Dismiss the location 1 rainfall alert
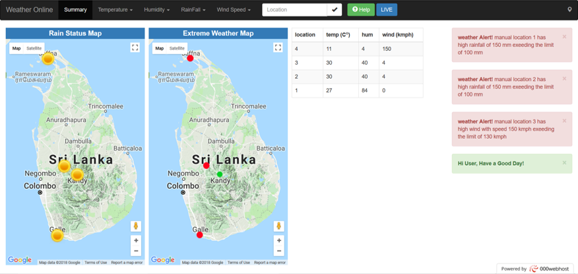The height and width of the screenshot is (274, 578). [564, 36]
